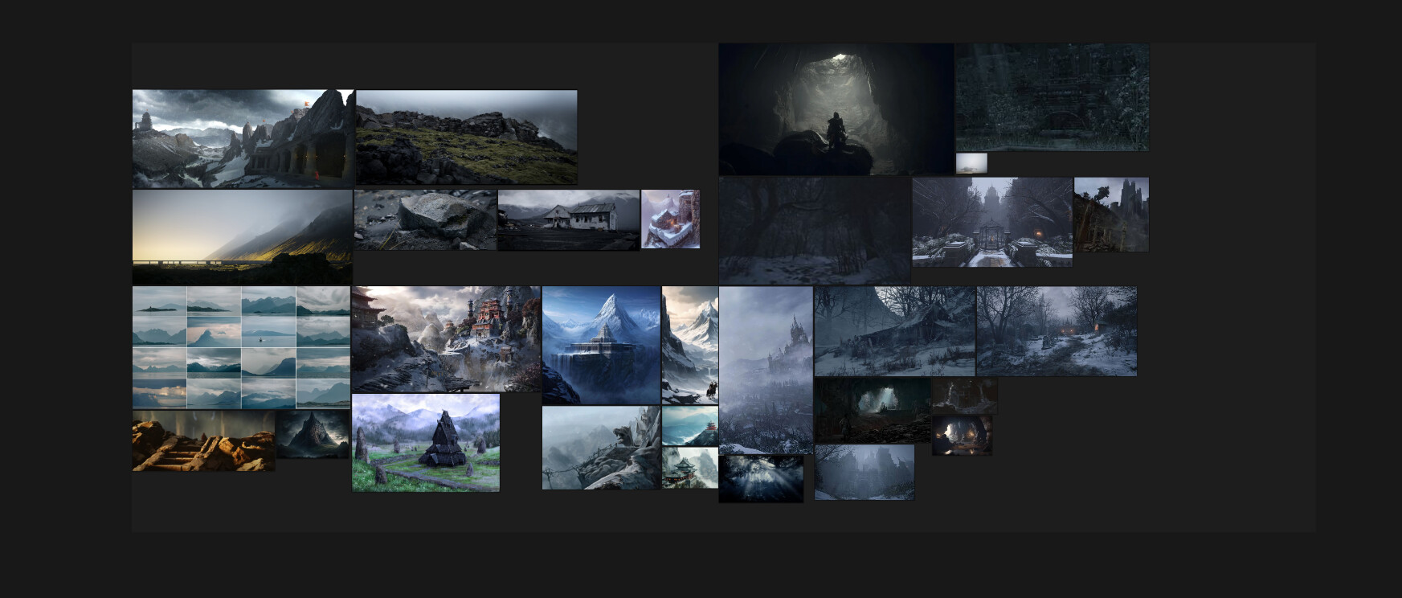Select the blue snowy peak with waterfall temple image
Screen dimensions: 1402x598
coord(601,345)
